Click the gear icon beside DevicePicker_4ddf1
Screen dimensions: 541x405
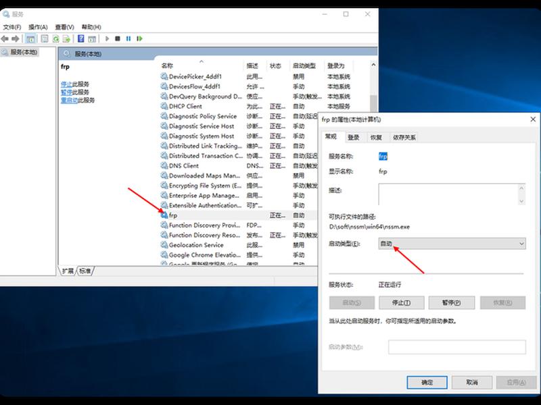click(x=164, y=76)
